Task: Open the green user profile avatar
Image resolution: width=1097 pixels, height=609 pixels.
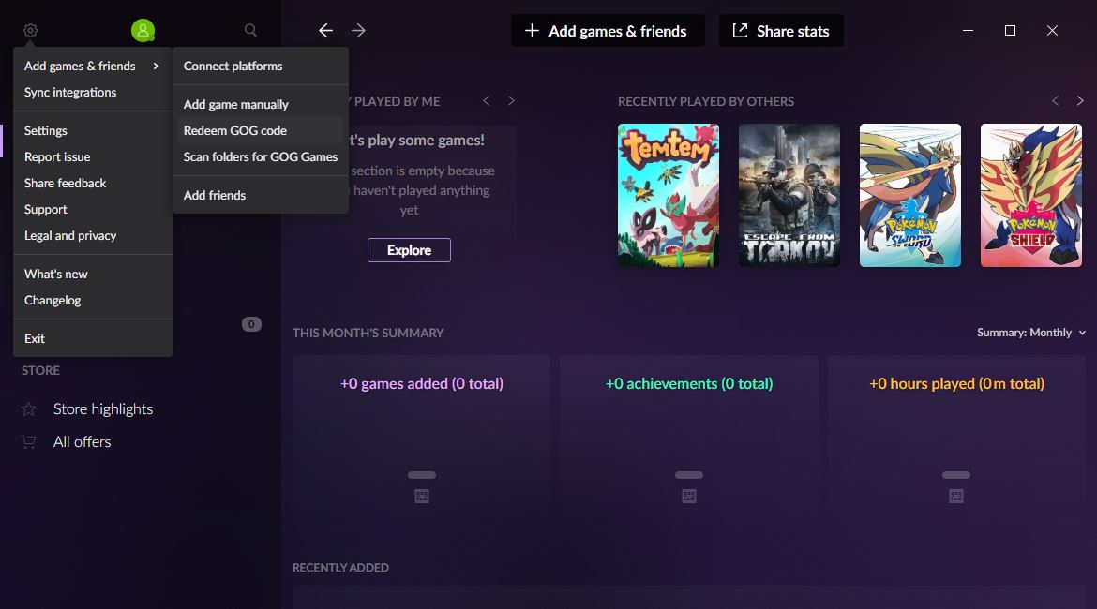Action: tap(143, 31)
